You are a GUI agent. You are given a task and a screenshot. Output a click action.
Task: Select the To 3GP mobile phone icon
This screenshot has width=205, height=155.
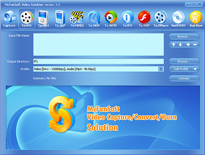click(x=60, y=19)
